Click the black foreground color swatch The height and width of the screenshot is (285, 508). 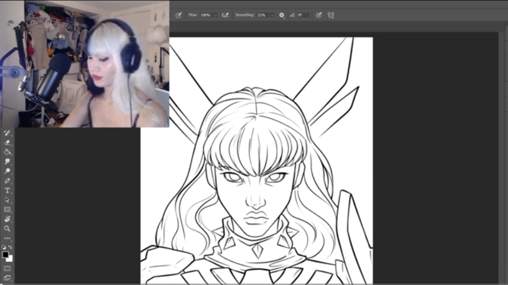(6, 254)
